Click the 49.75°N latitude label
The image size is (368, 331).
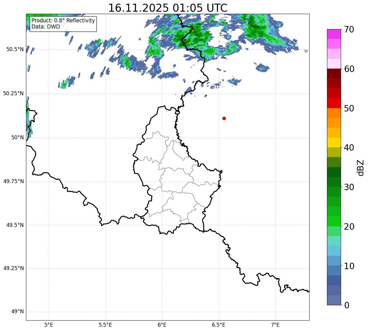click(13, 181)
